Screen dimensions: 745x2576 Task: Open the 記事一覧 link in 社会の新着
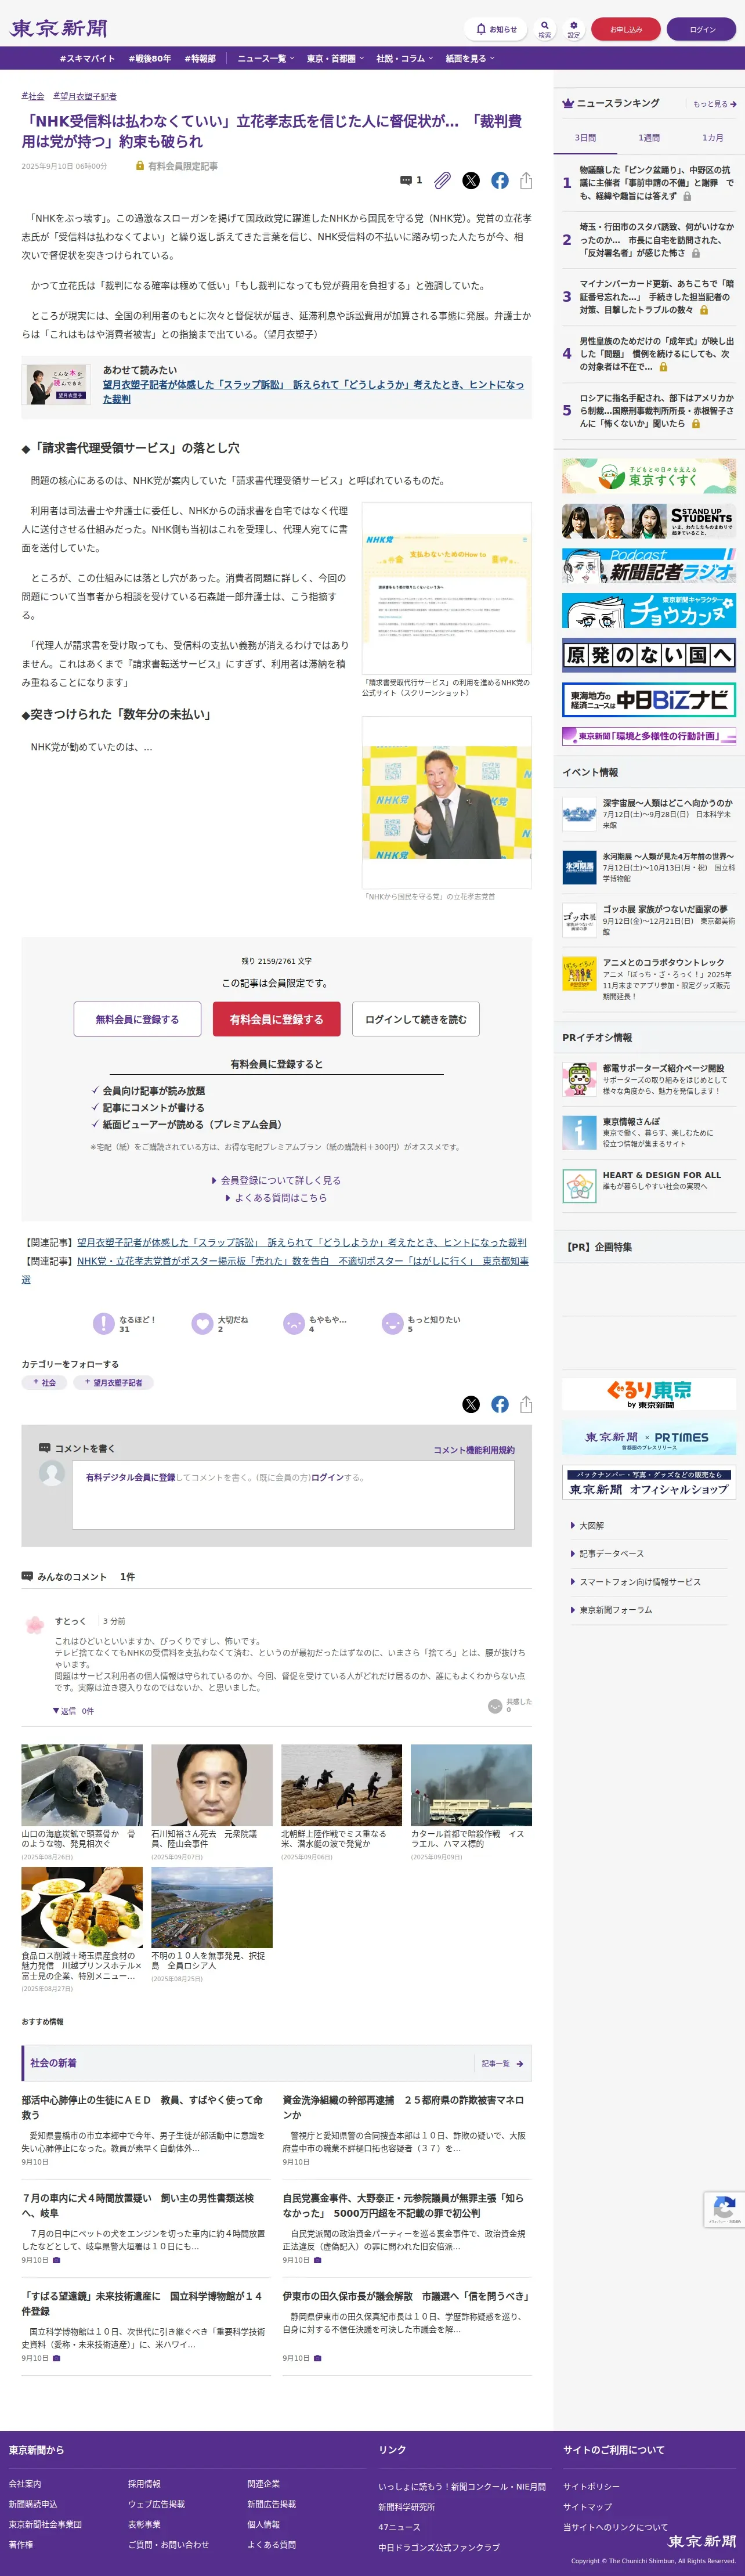click(x=502, y=2063)
